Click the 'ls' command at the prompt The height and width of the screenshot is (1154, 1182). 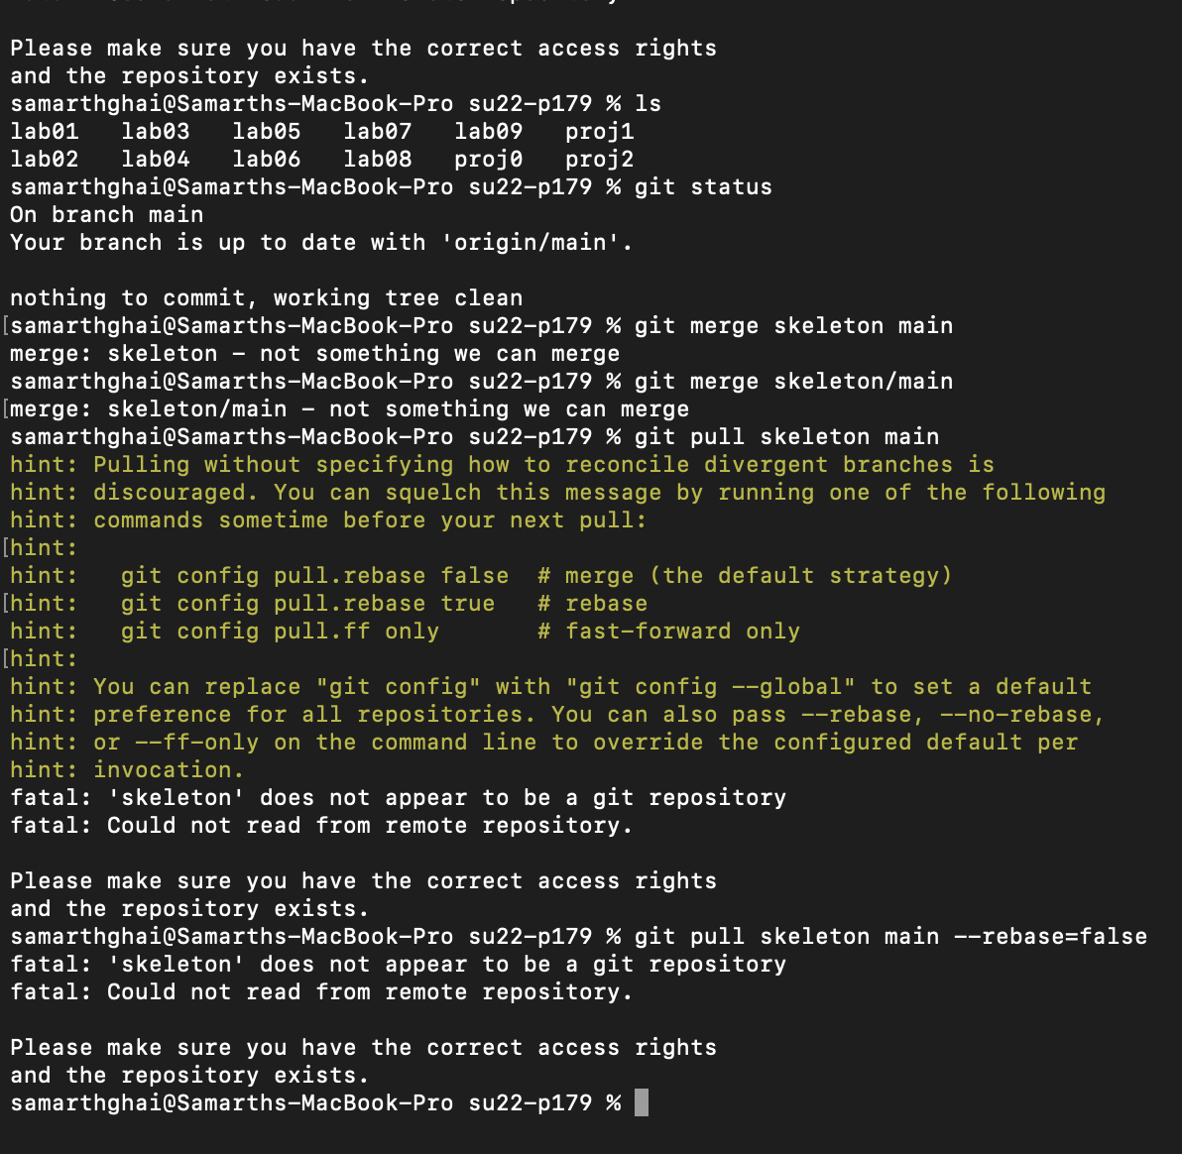click(x=648, y=103)
